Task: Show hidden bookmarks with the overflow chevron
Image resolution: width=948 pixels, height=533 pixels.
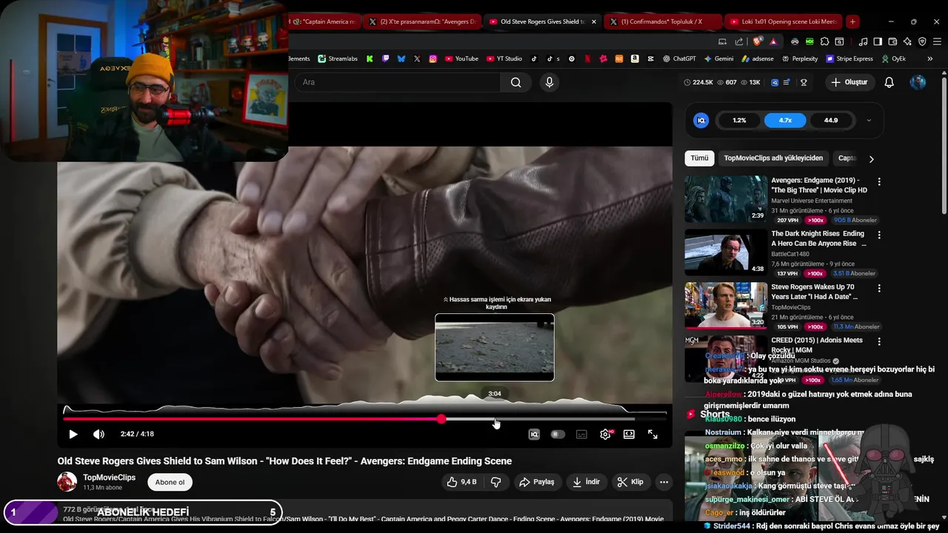Action: pos(930,58)
